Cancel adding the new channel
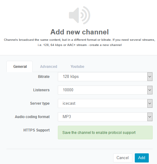Image resolution: width=157 pixels, height=164 pixels. pyautogui.click(x=123, y=158)
